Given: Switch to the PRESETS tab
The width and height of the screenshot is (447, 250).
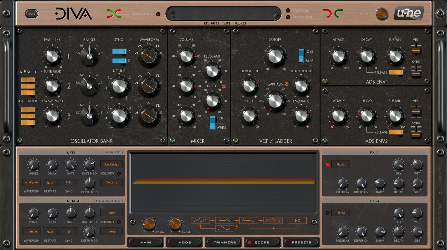Looking at the screenshot, I should pos(301,242).
